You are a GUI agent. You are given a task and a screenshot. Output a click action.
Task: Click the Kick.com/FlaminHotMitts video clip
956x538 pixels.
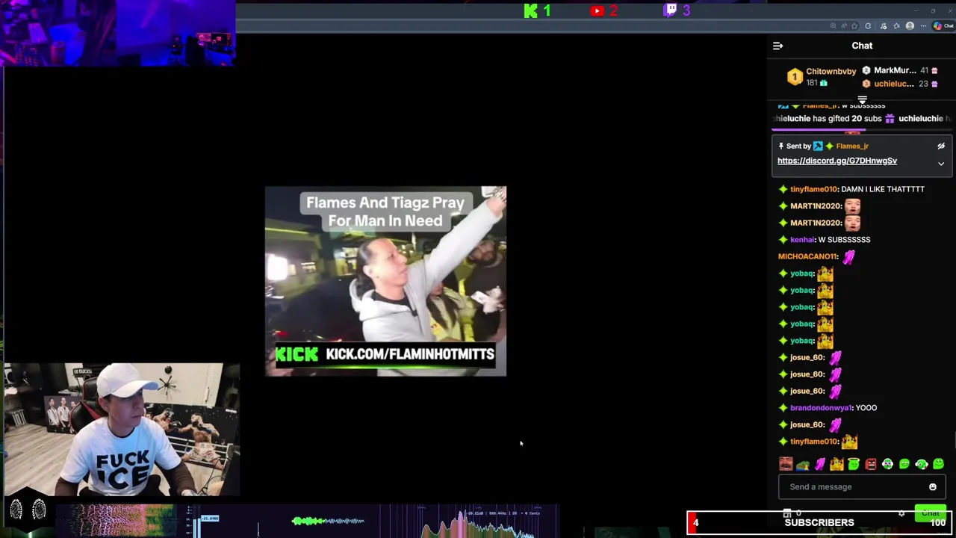coord(385,281)
